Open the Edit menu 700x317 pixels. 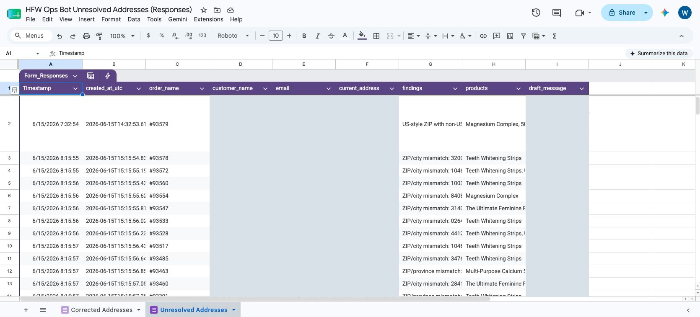47,19
